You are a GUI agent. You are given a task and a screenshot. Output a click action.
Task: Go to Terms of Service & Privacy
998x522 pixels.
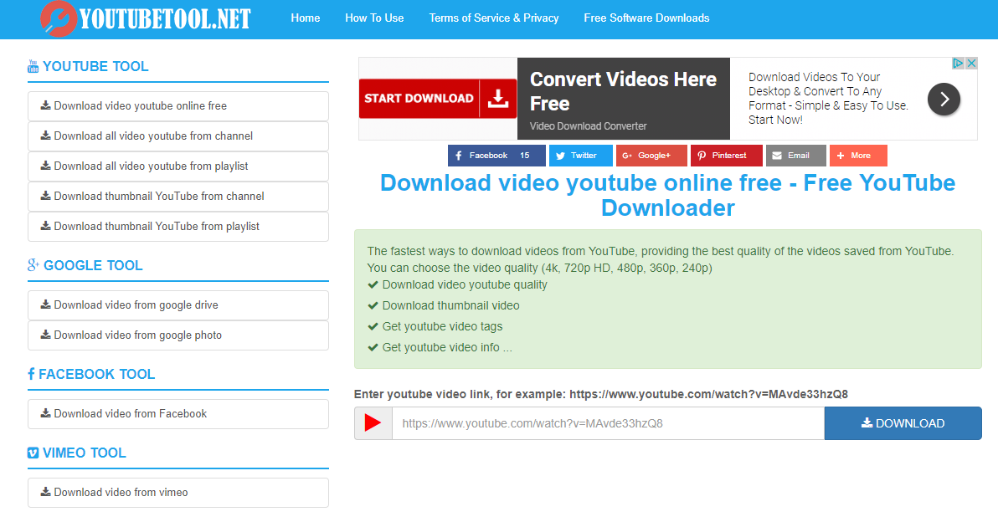494,18
